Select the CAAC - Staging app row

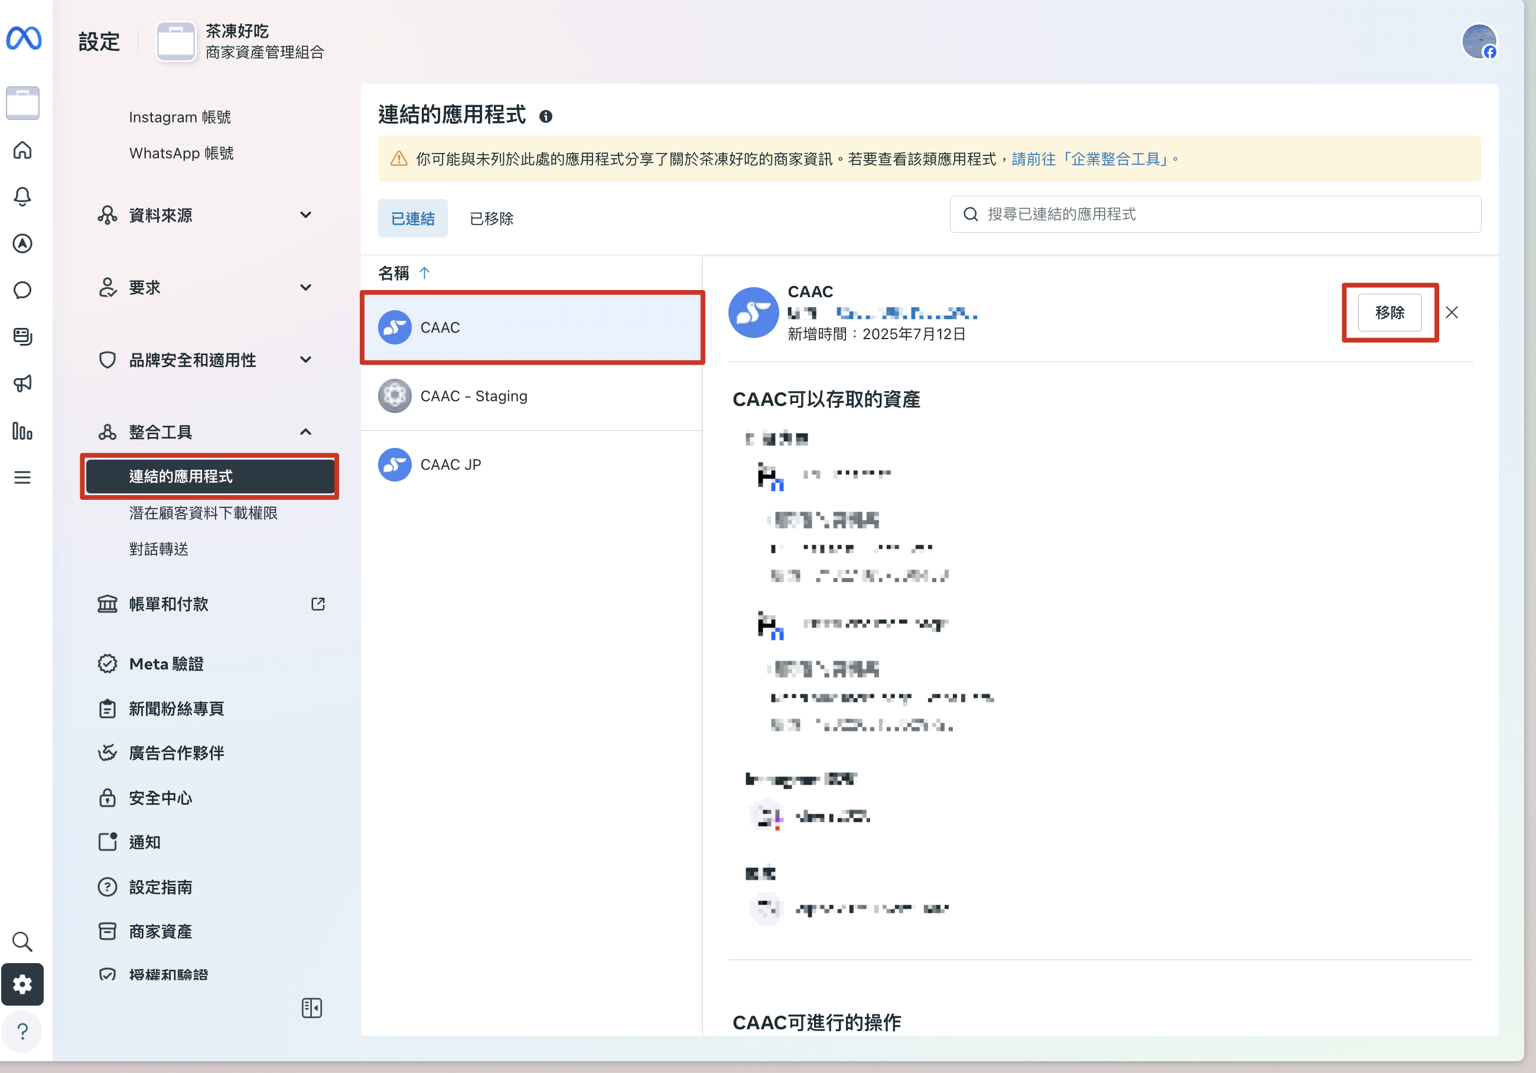pyautogui.click(x=532, y=396)
